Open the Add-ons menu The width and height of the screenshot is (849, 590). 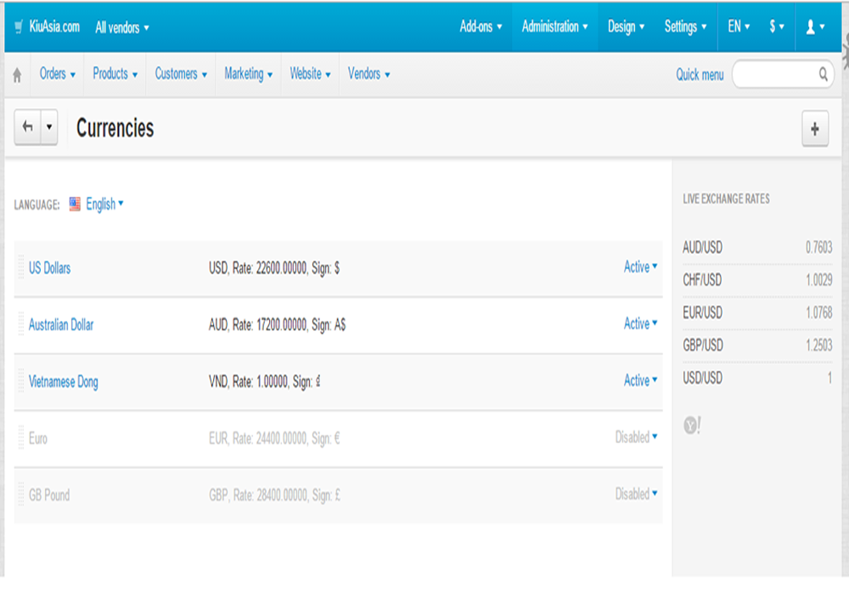[x=481, y=26]
